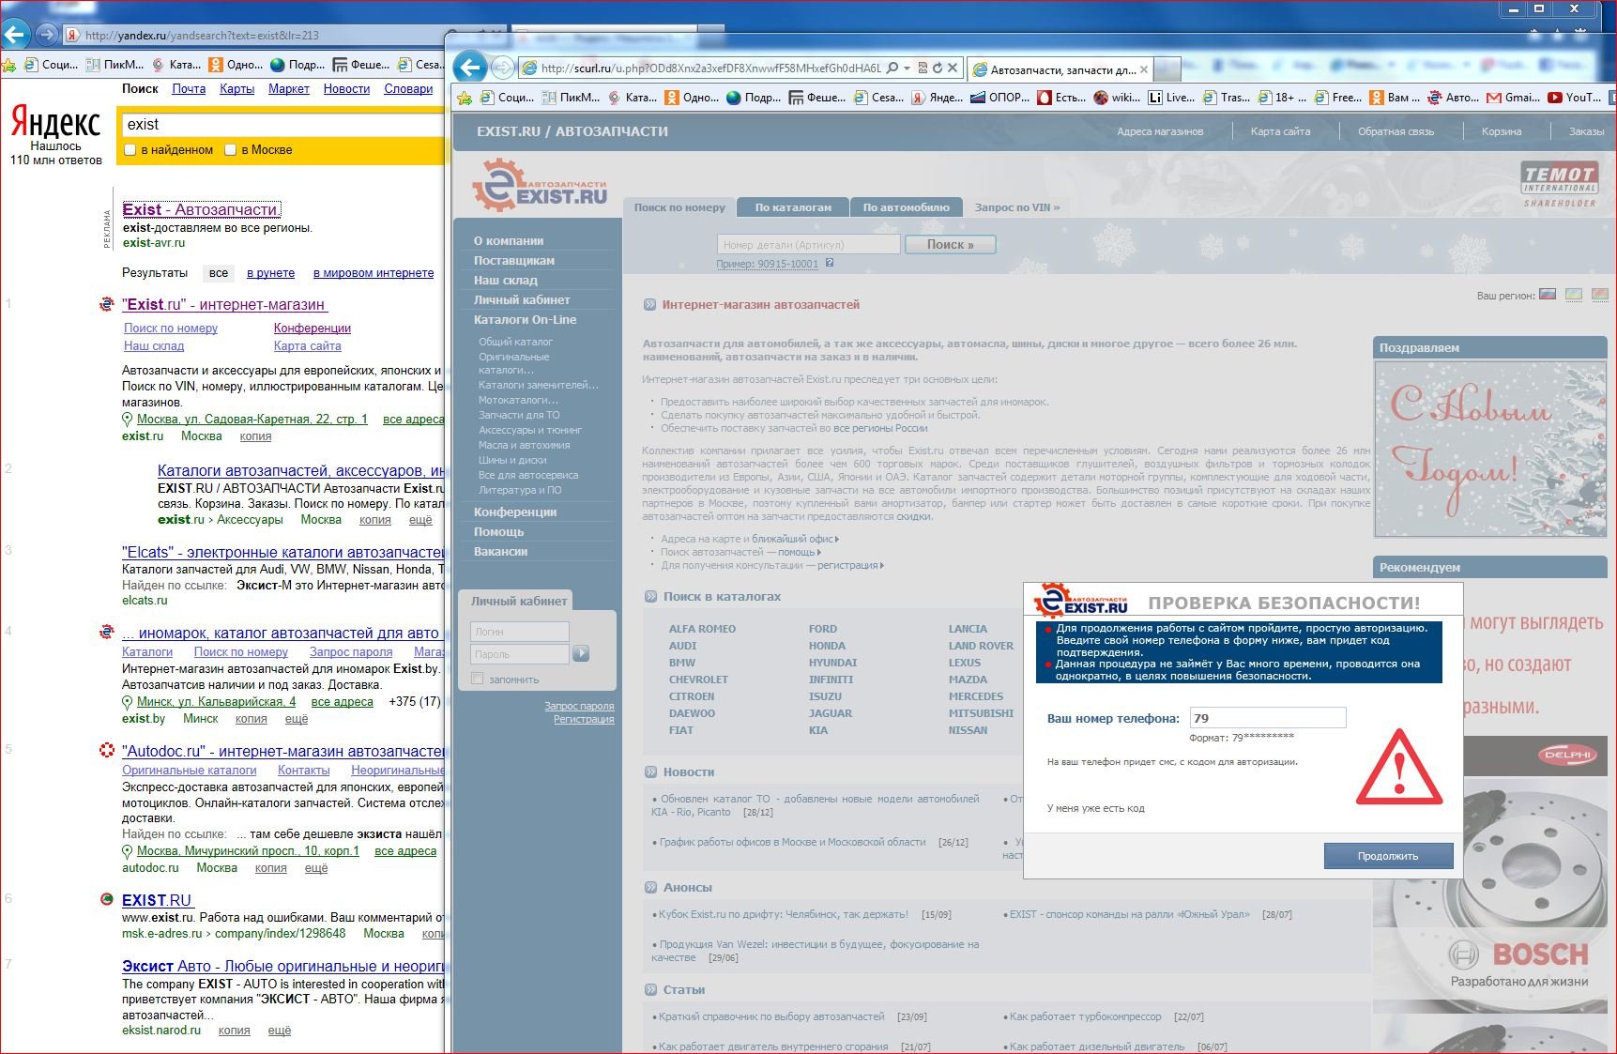Click the 'Номер детали (Артикул)' input field

tap(809, 245)
